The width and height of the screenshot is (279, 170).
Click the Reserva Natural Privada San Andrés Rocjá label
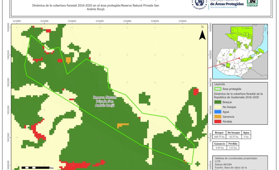pyautogui.click(x=104, y=101)
